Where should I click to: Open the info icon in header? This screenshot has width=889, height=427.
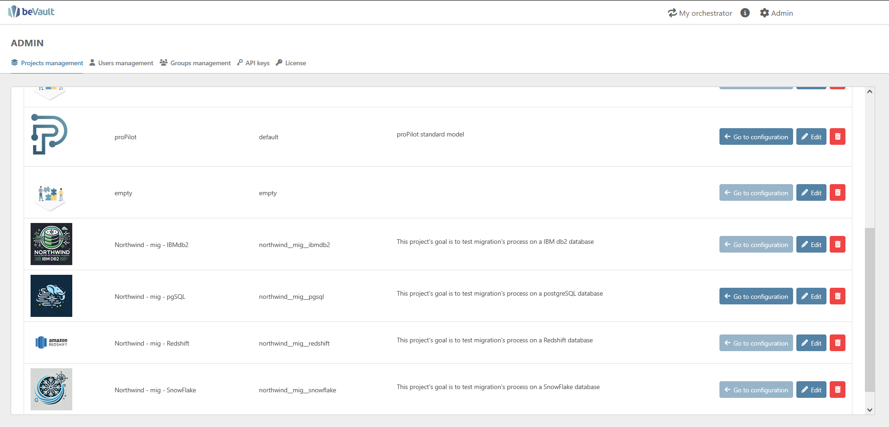[x=745, y=13]
